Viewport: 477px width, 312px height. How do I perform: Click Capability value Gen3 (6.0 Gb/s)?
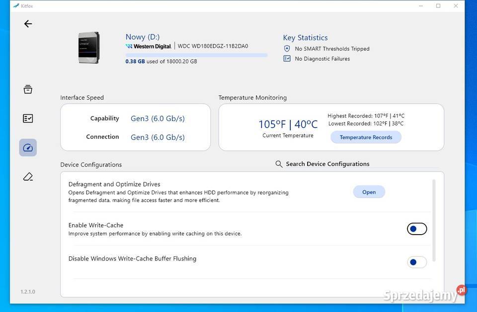(158, 119)
